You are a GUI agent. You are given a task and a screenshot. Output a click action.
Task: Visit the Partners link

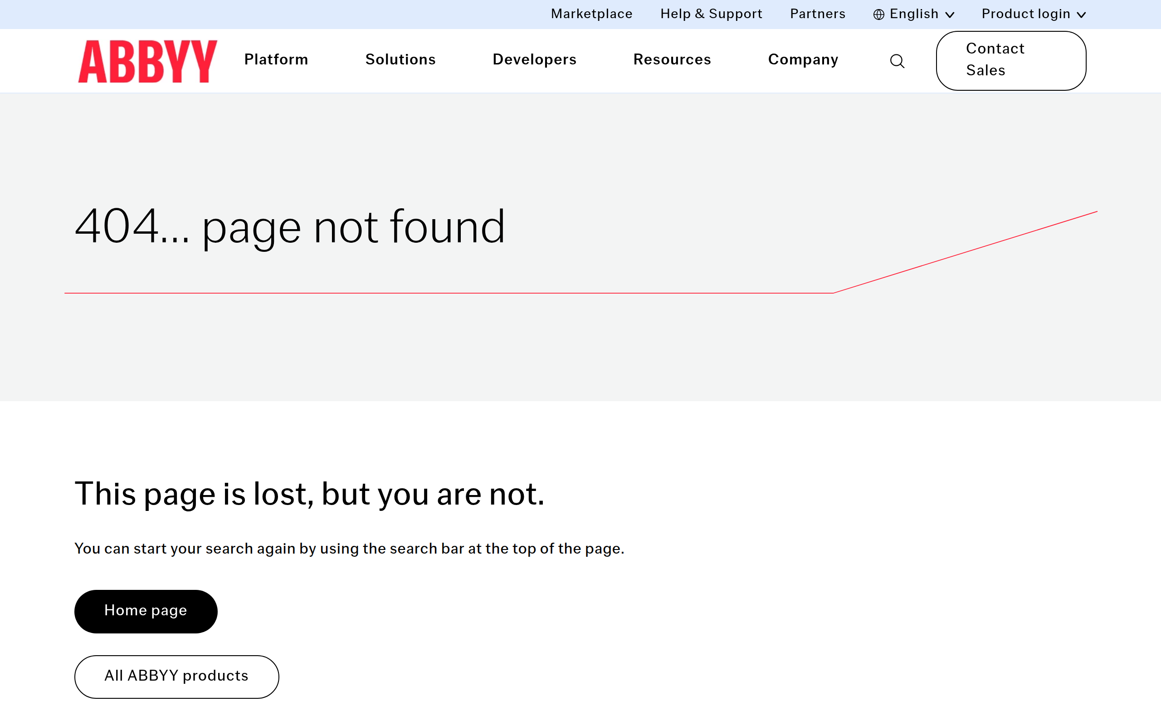(x=818, y=14)
